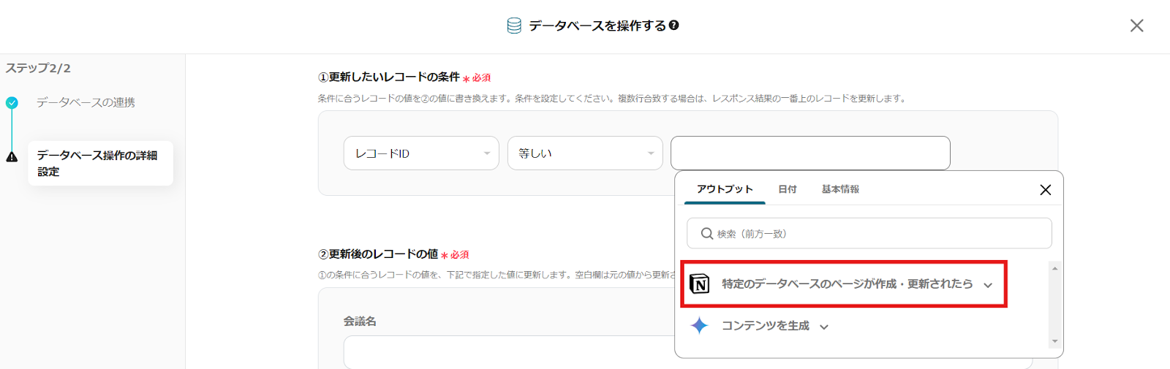Close the output picker popup
The width and height of the screenshot is (1170, 369).
(x=1045, y=190)
